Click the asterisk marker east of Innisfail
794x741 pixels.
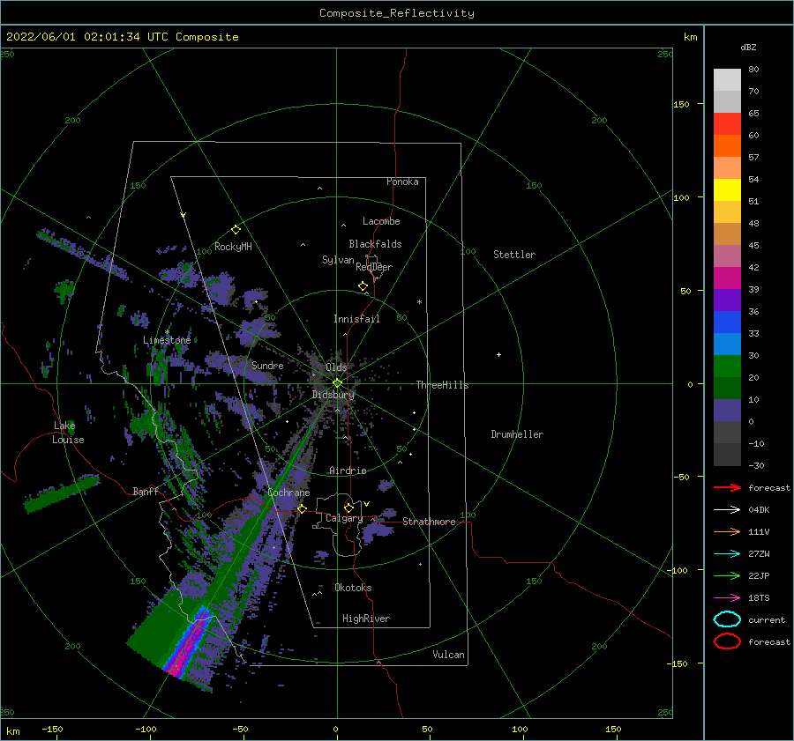tap(419, 302)
